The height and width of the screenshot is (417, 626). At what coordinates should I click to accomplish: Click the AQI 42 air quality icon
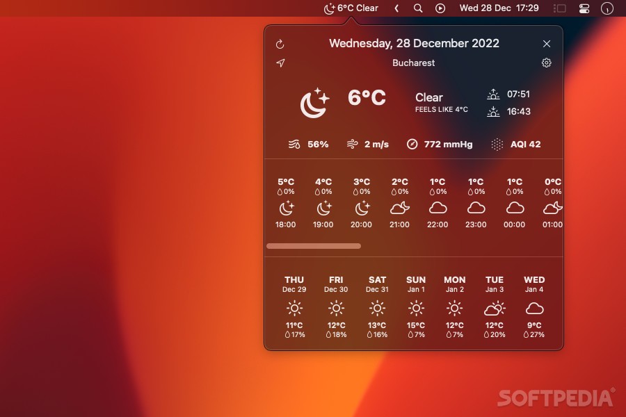tap(497, 144)
